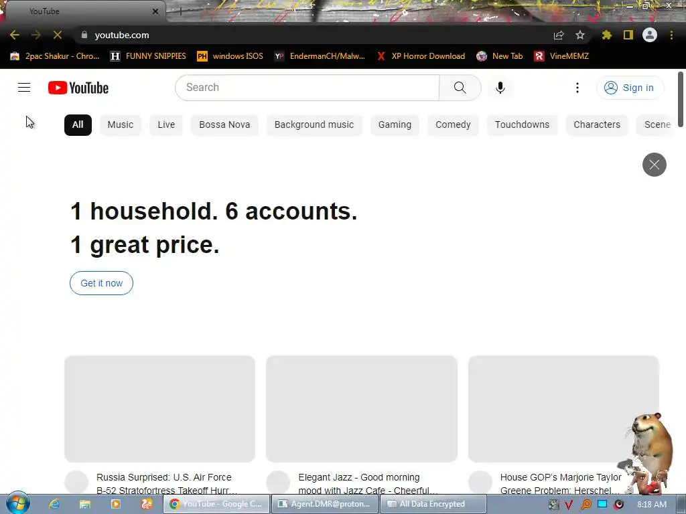Click into the YouTube Search field
This screenshot has width=686, height=514.
[x=307, y=88]
